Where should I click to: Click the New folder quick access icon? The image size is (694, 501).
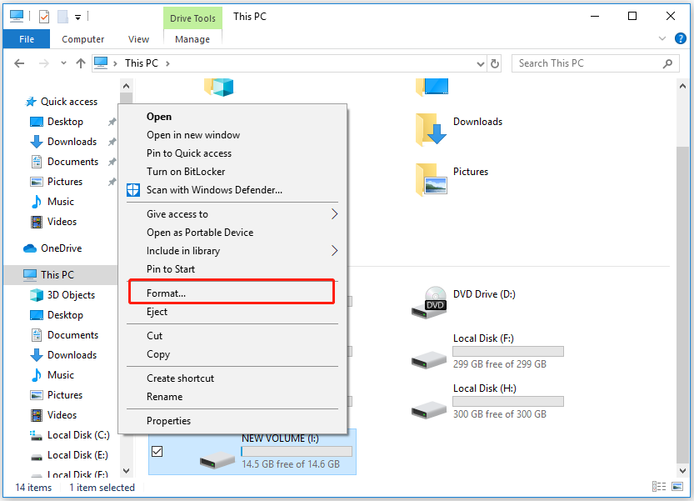tap(62, 17)
